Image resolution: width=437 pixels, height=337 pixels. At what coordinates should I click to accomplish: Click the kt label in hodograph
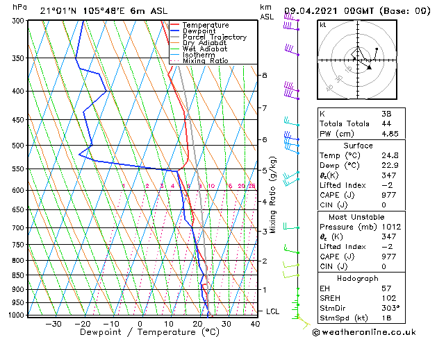[x=323, y=25]
